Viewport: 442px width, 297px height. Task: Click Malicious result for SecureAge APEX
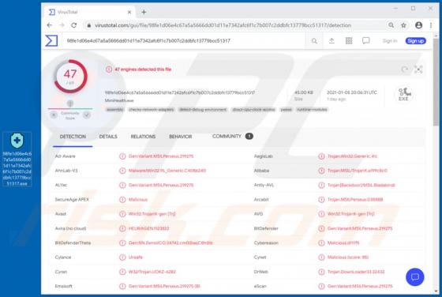138,199
